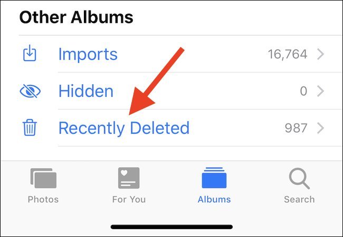Screen dimensions: 343x237
Task: Tap the blue Albums stack icon
Action: [x=214, y=177]
